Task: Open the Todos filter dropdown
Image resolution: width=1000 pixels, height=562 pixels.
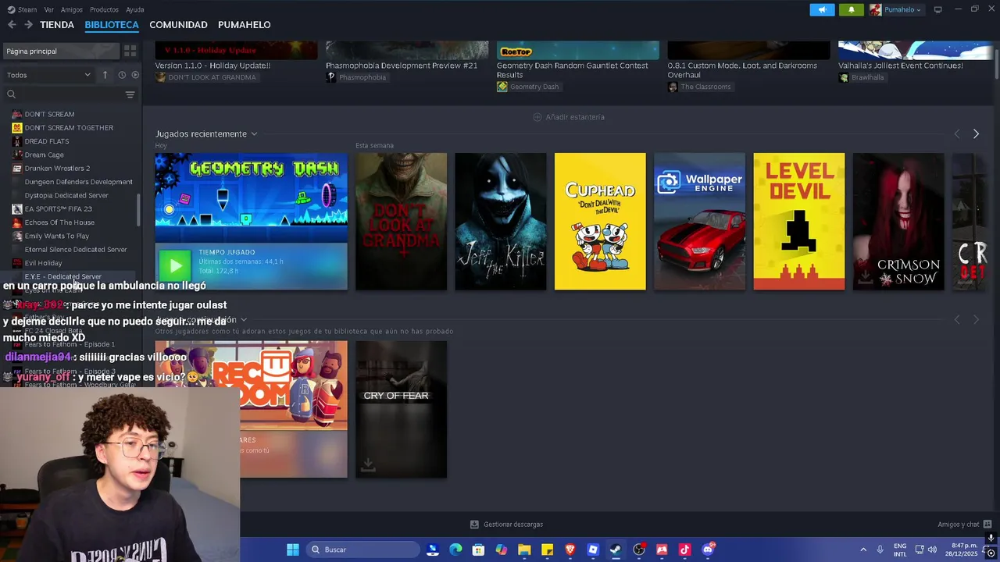Action: (x=48, y=75)
